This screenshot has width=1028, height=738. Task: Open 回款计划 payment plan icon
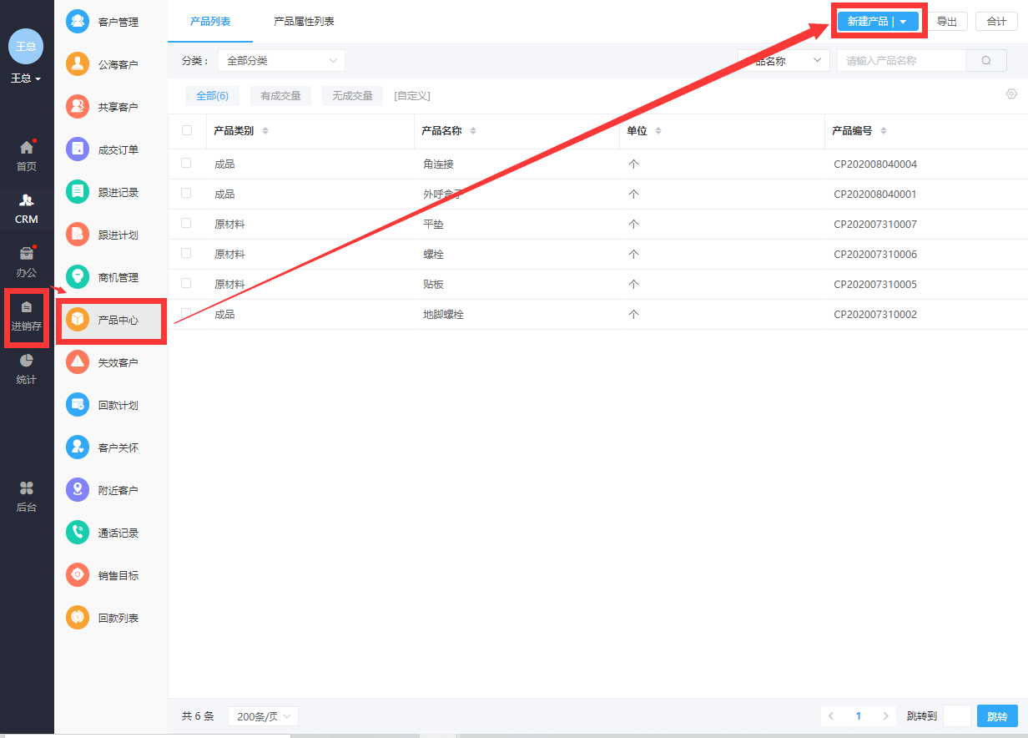click(x=78, y=405)
